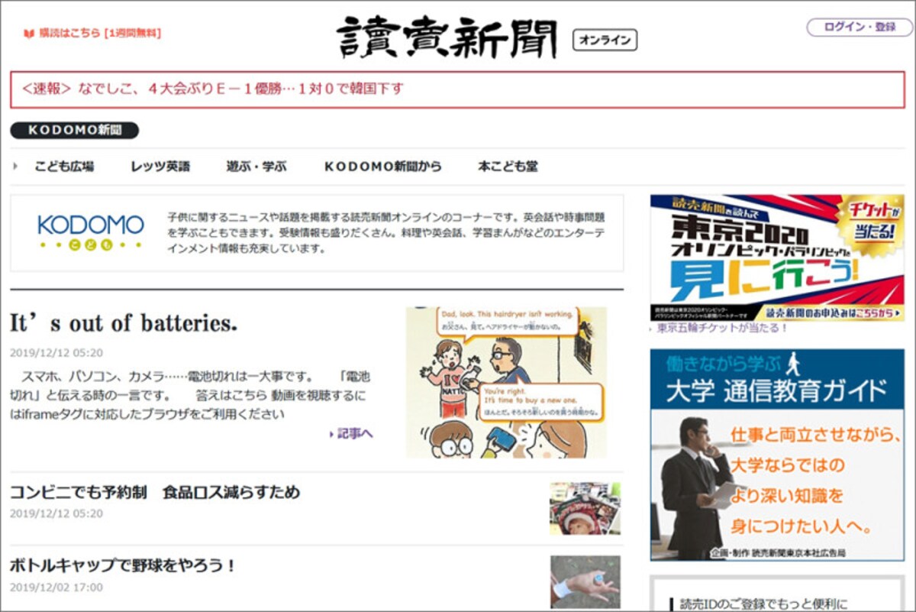Open the hairdryer comic illustration
Screen dimensions: 916x612
(507, 382)
